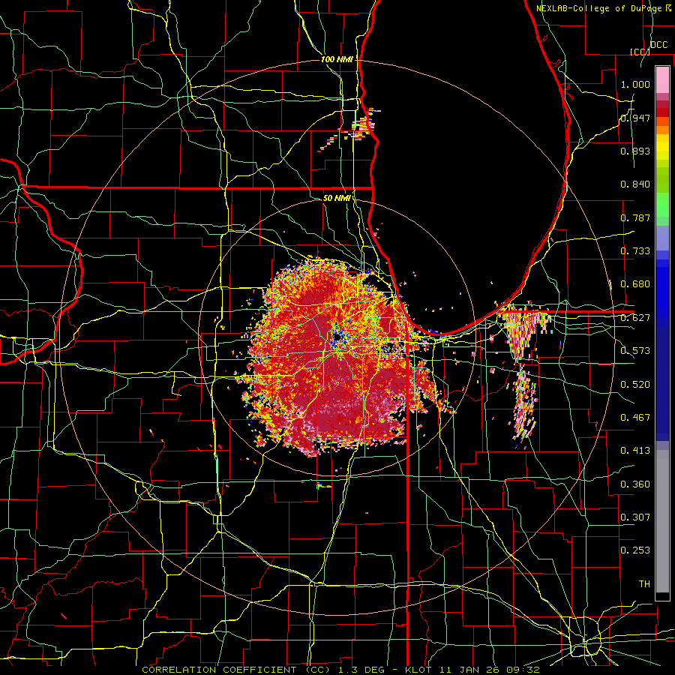The image size is (675, 675).
Task: Select the 0.253 scale value
Action: 635,550
